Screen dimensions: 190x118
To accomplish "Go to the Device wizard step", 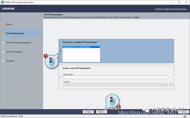I will pyautogui.click(x=9, y=24).
